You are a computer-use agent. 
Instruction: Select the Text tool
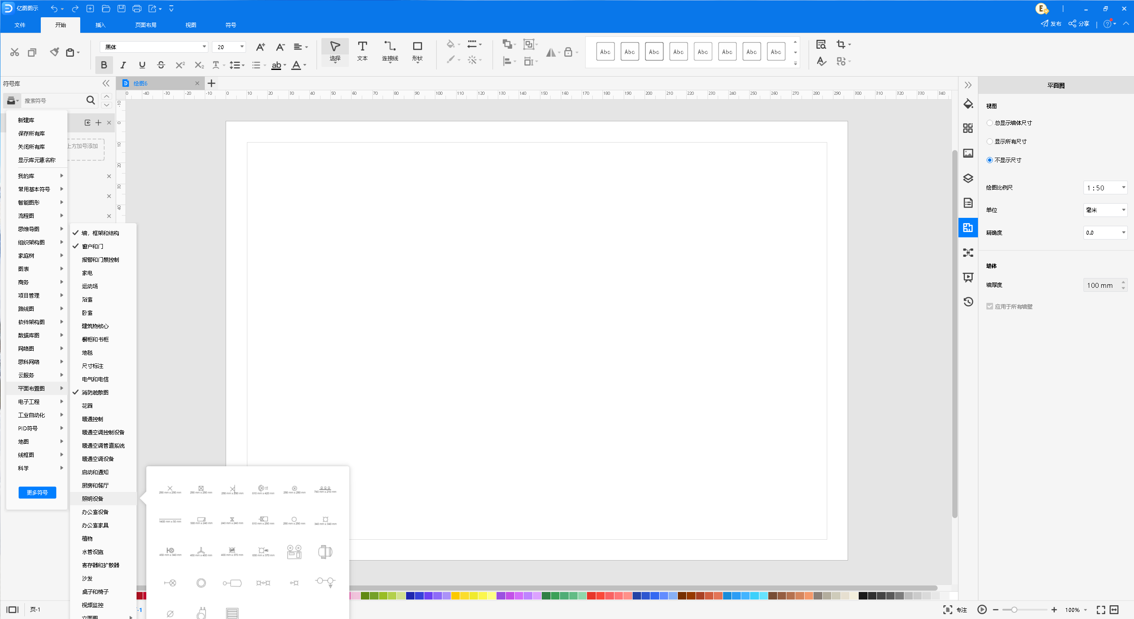coord(362,51)
